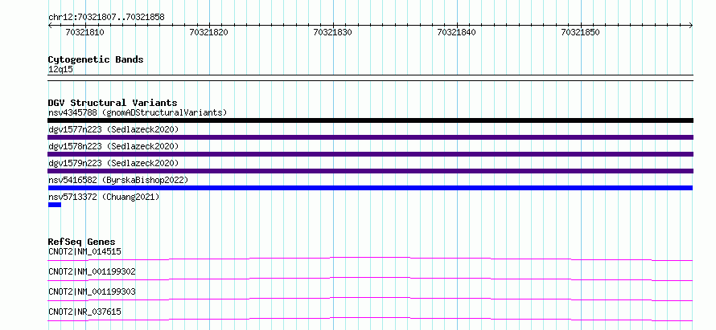Image resolution: width=716 pixels, height=330 pixels.
Task: Click the short blue nsv5713372 bar
Action: coord(55,205)
